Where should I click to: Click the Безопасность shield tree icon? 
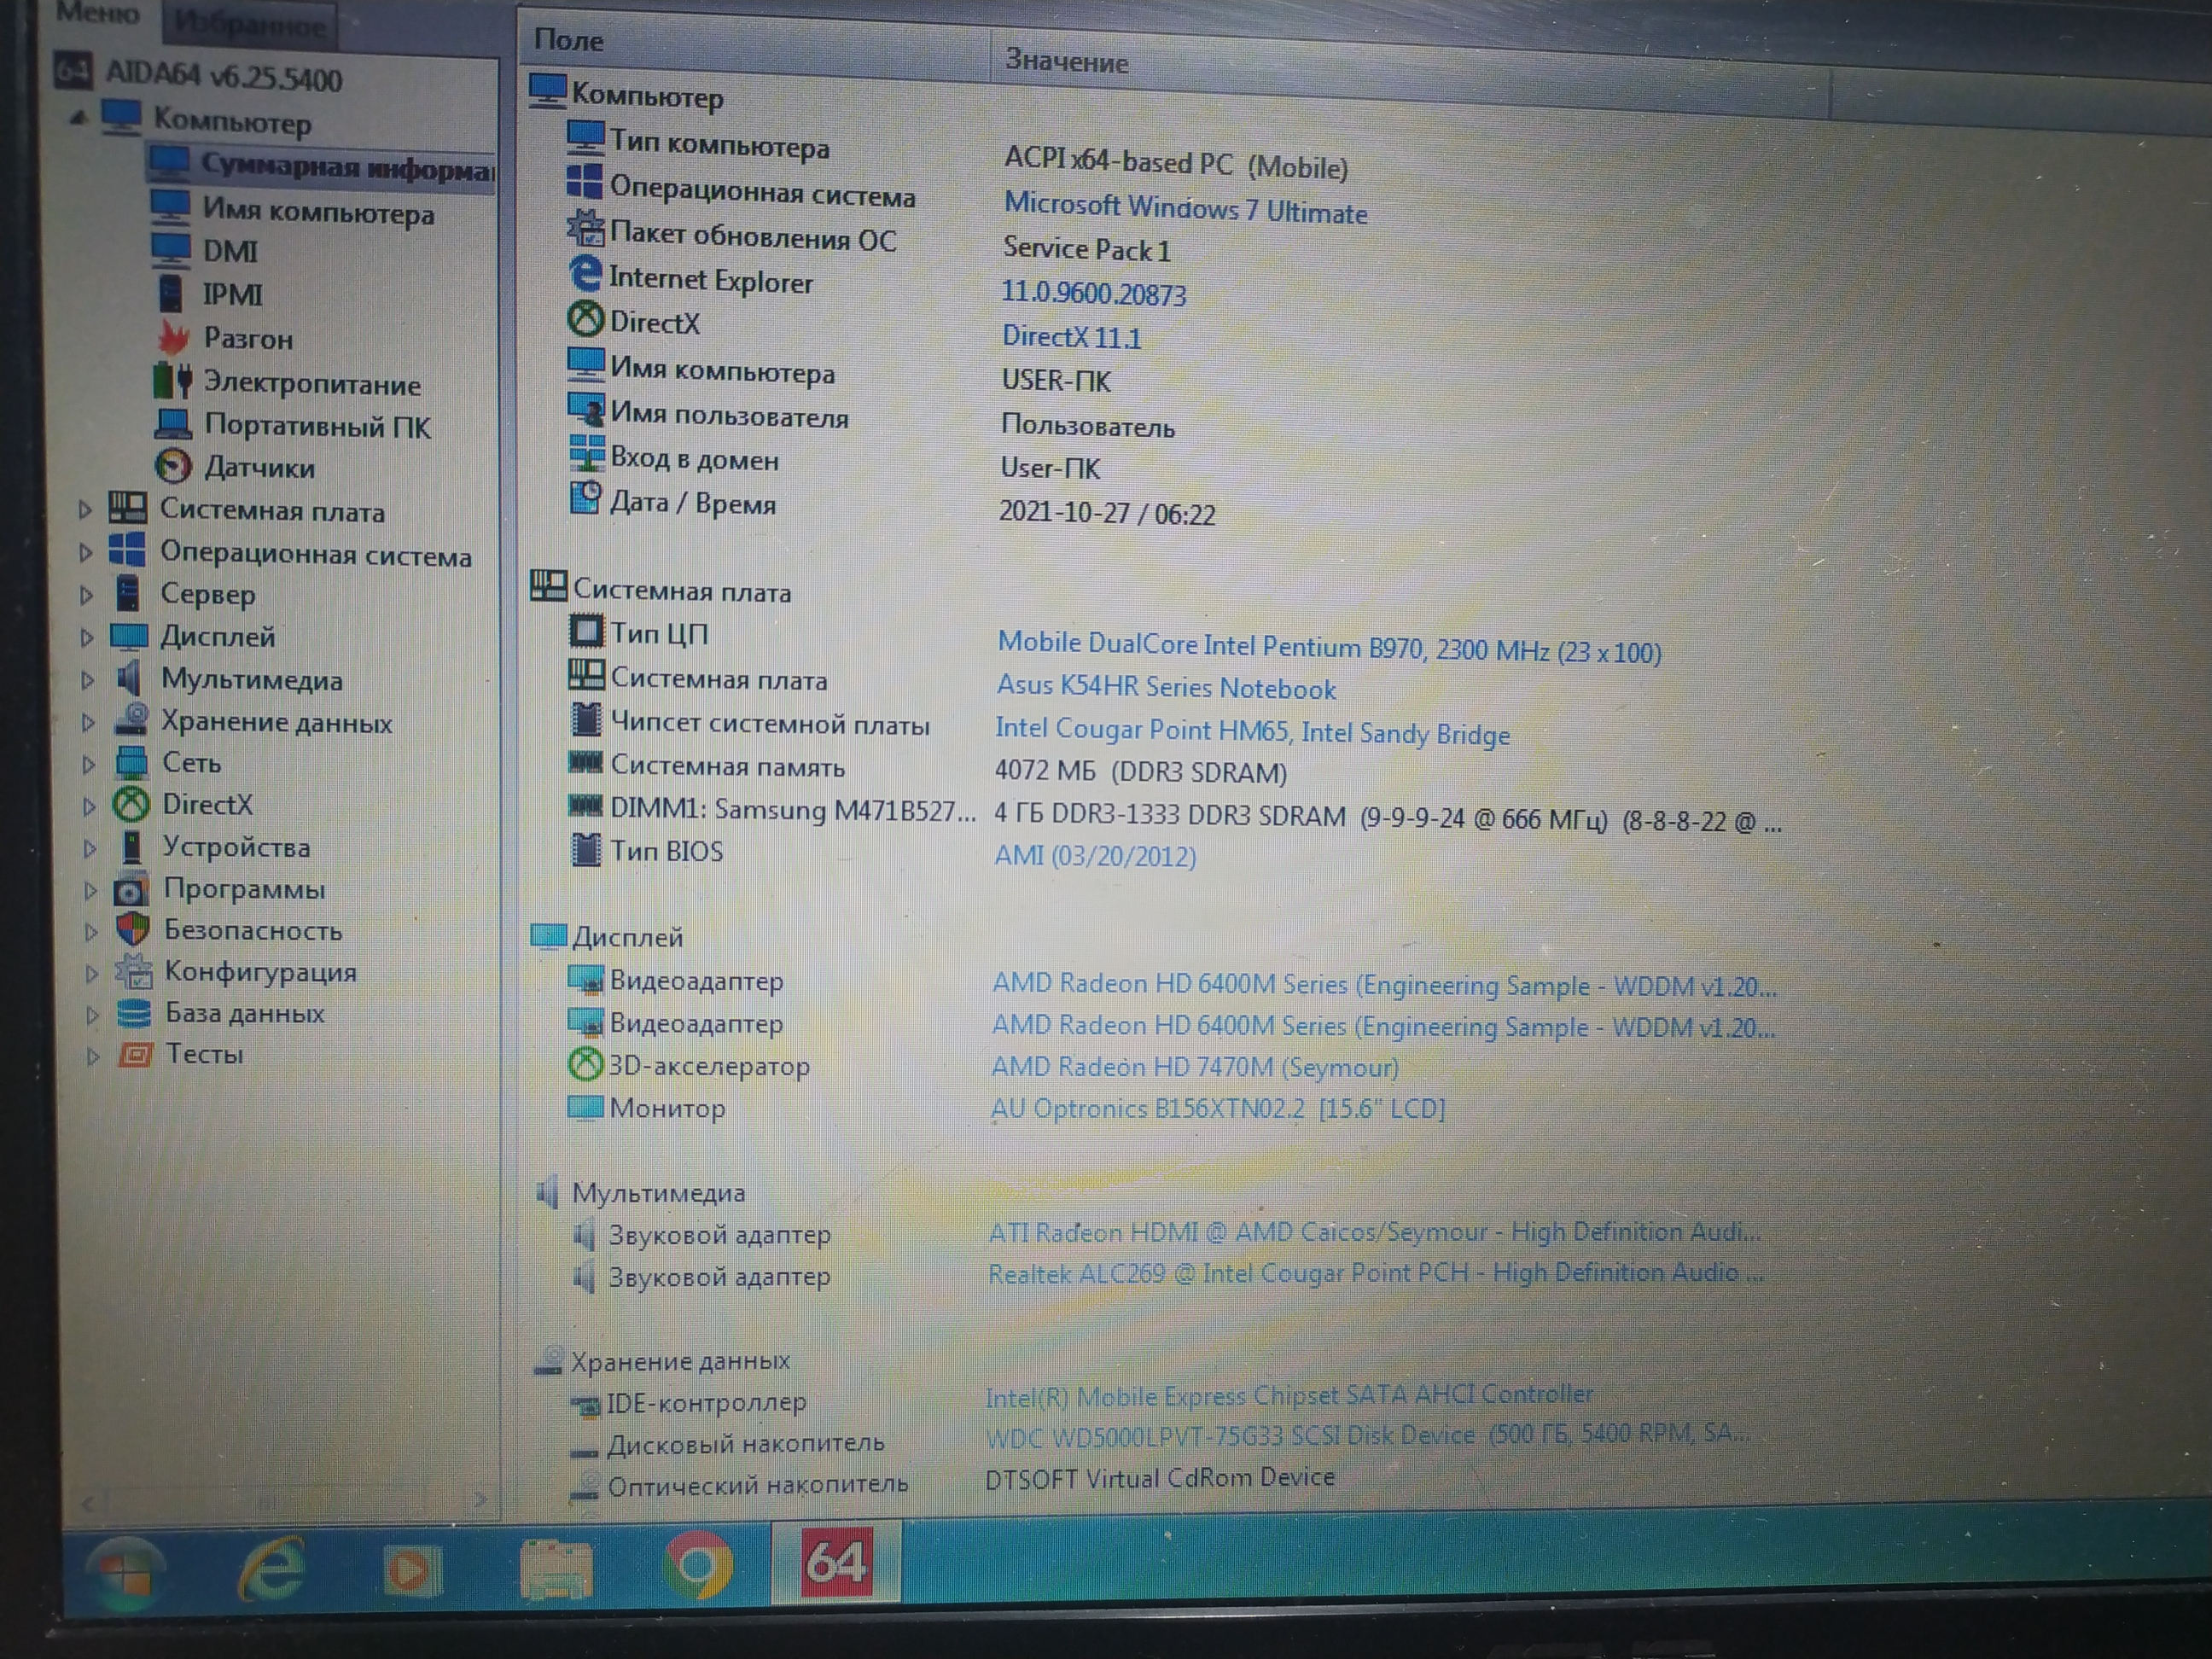point(132,929)
